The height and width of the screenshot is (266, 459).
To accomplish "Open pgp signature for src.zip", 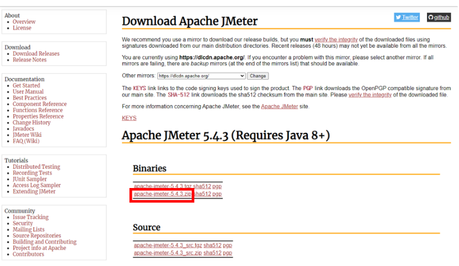I will click(x=227, y=253).
